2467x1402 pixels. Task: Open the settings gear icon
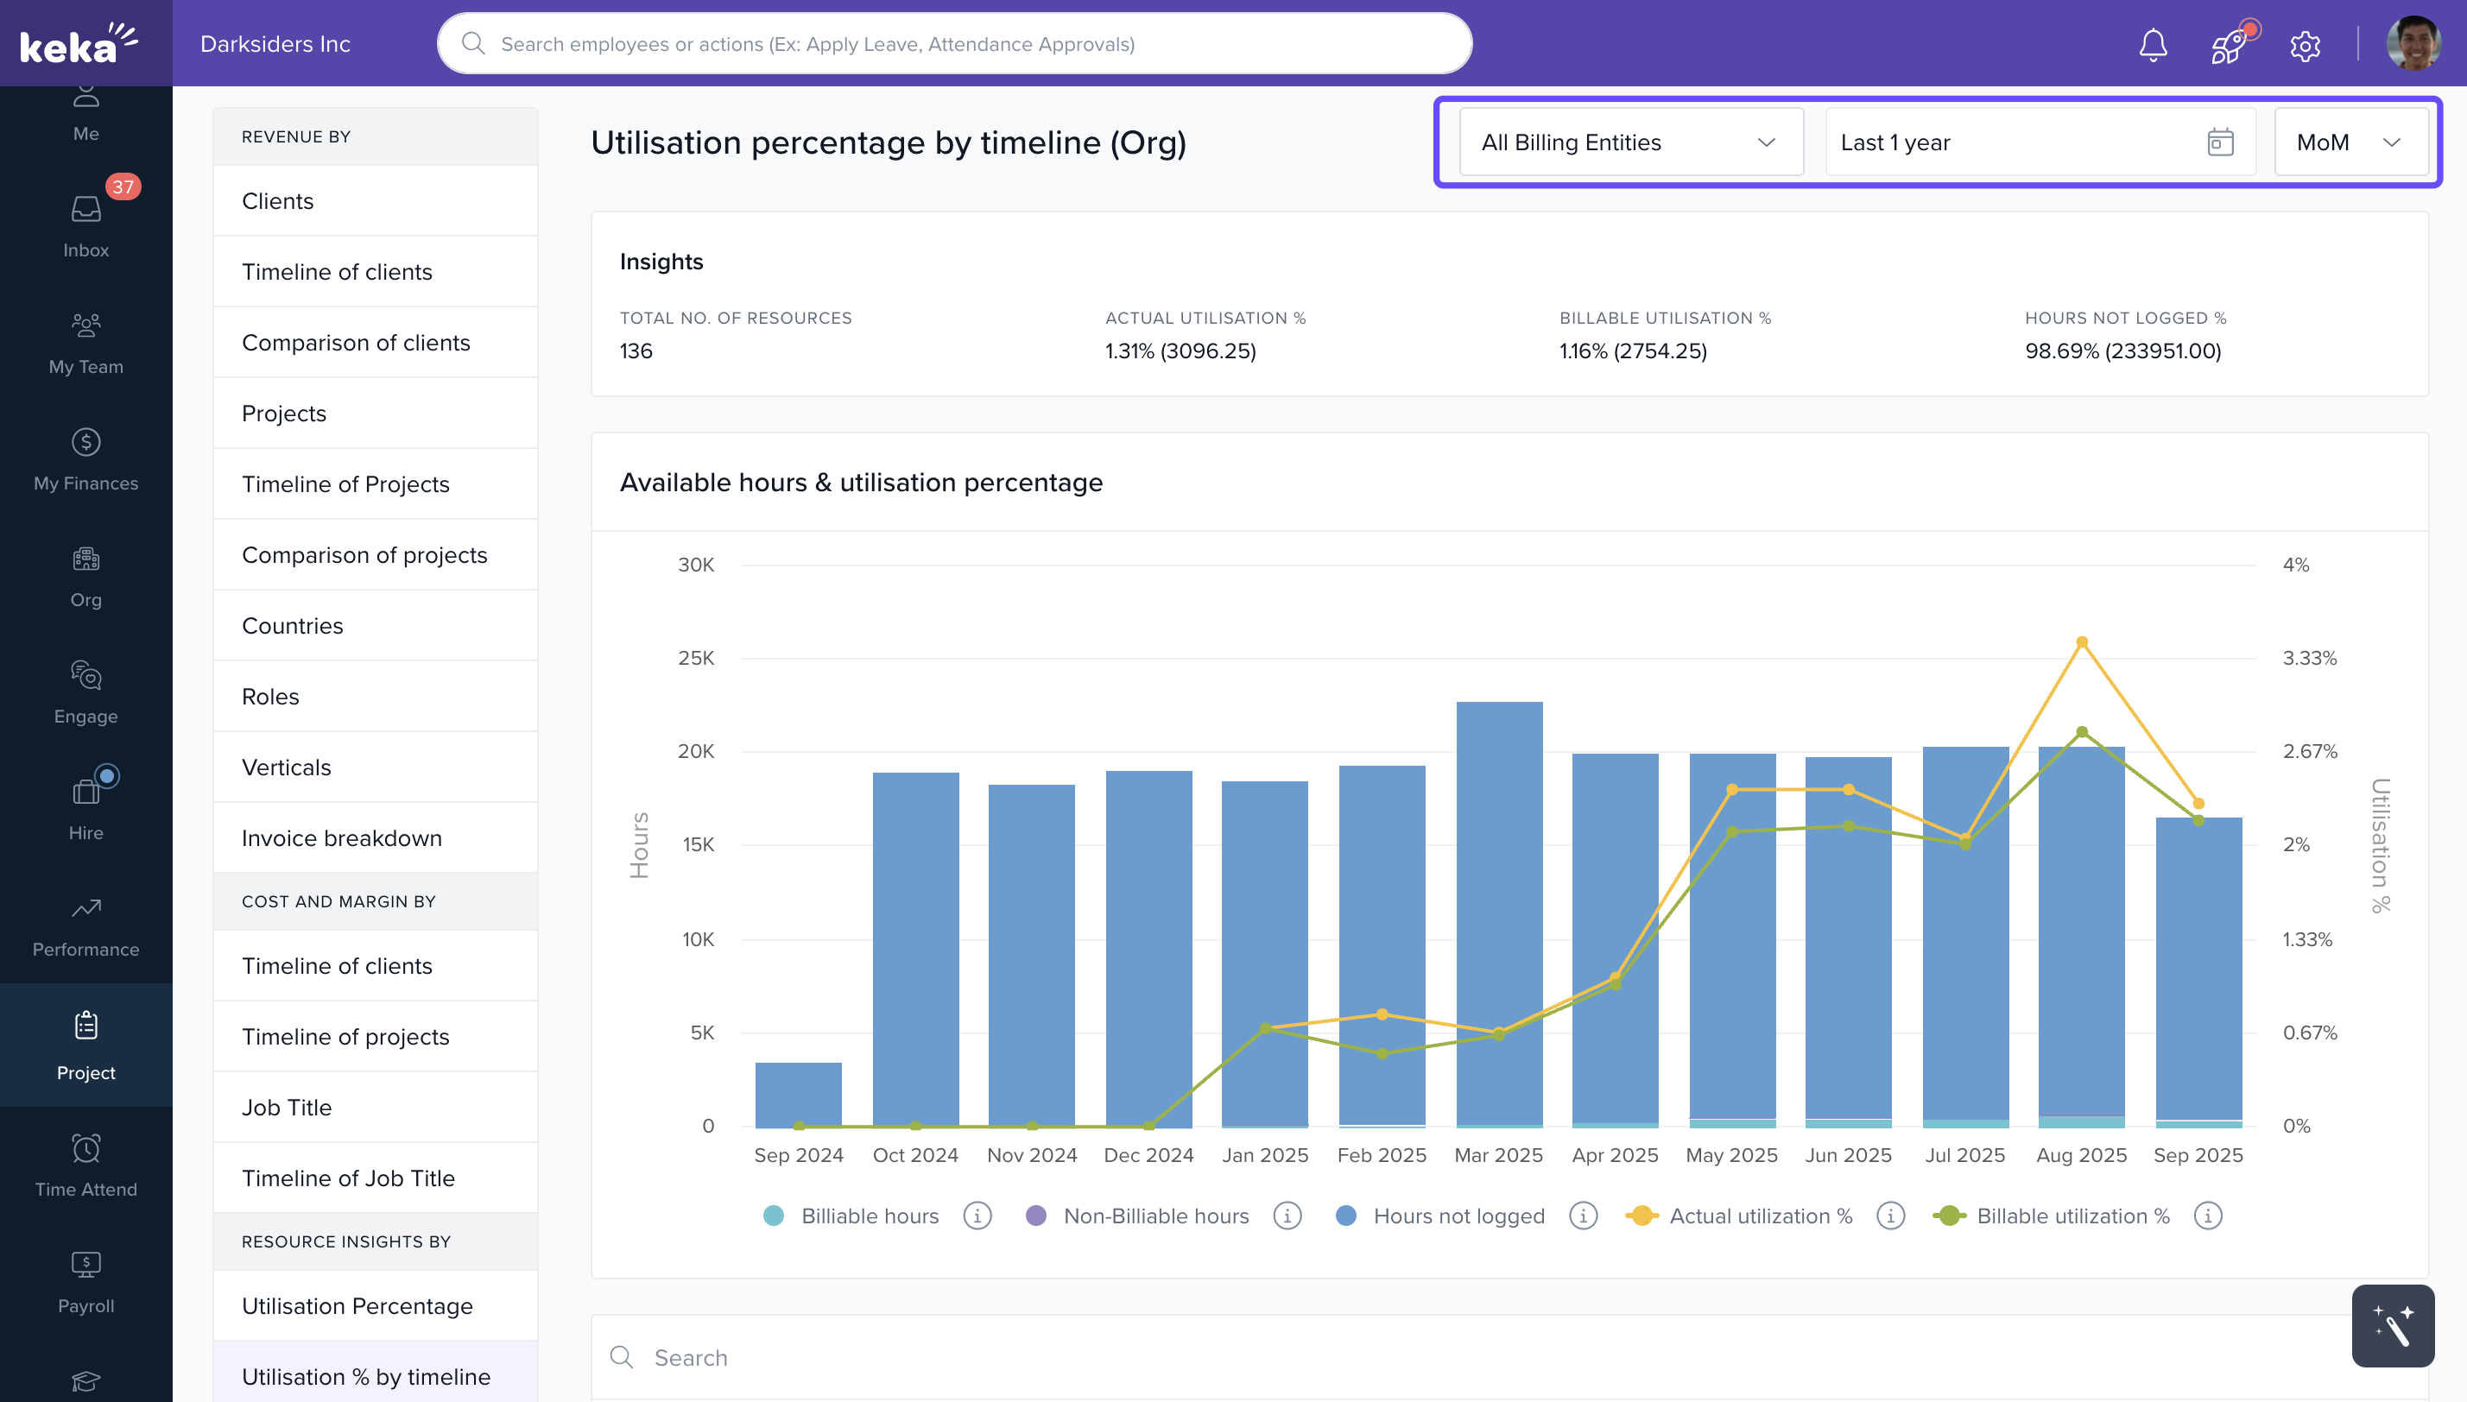click(x=2305, y=45)
